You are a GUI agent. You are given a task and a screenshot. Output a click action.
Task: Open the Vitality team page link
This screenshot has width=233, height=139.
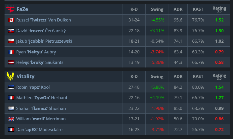pyautogui.click(x=25, y=76)
